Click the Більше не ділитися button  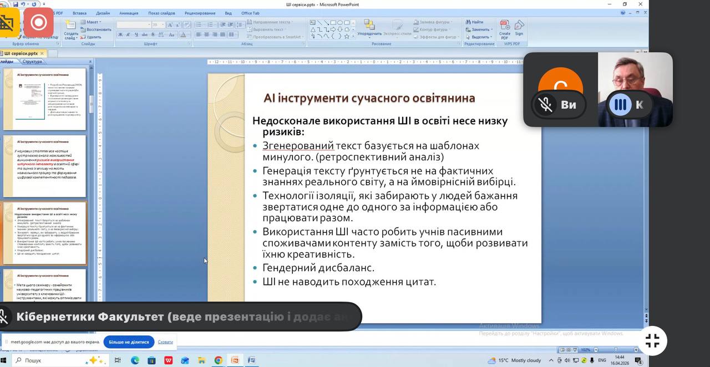(129, 342)
